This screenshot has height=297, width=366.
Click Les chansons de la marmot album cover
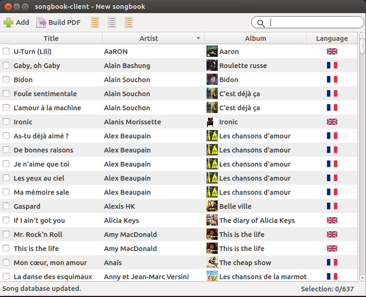[212, 276]
